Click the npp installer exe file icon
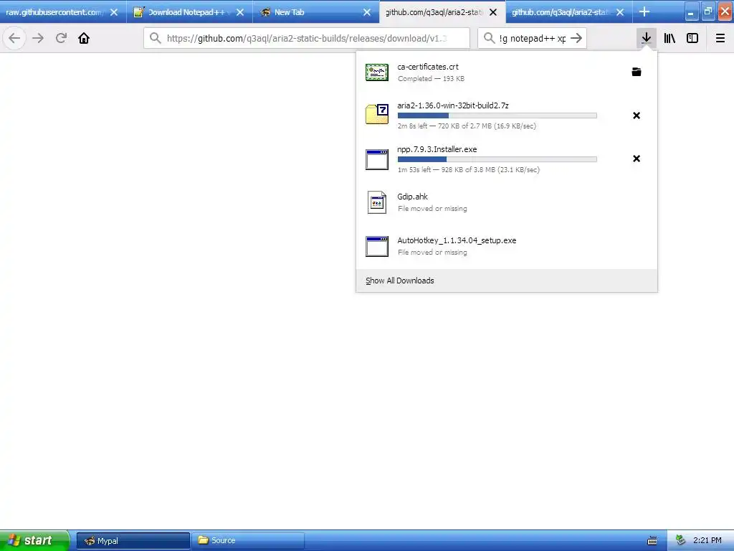This screenshot has height=551, width=734. (x=377, y=159)
